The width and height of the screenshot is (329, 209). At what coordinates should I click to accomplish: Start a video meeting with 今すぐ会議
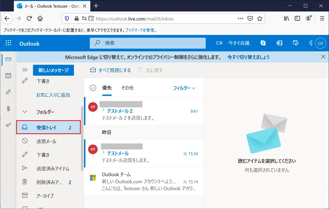(233, 43)
